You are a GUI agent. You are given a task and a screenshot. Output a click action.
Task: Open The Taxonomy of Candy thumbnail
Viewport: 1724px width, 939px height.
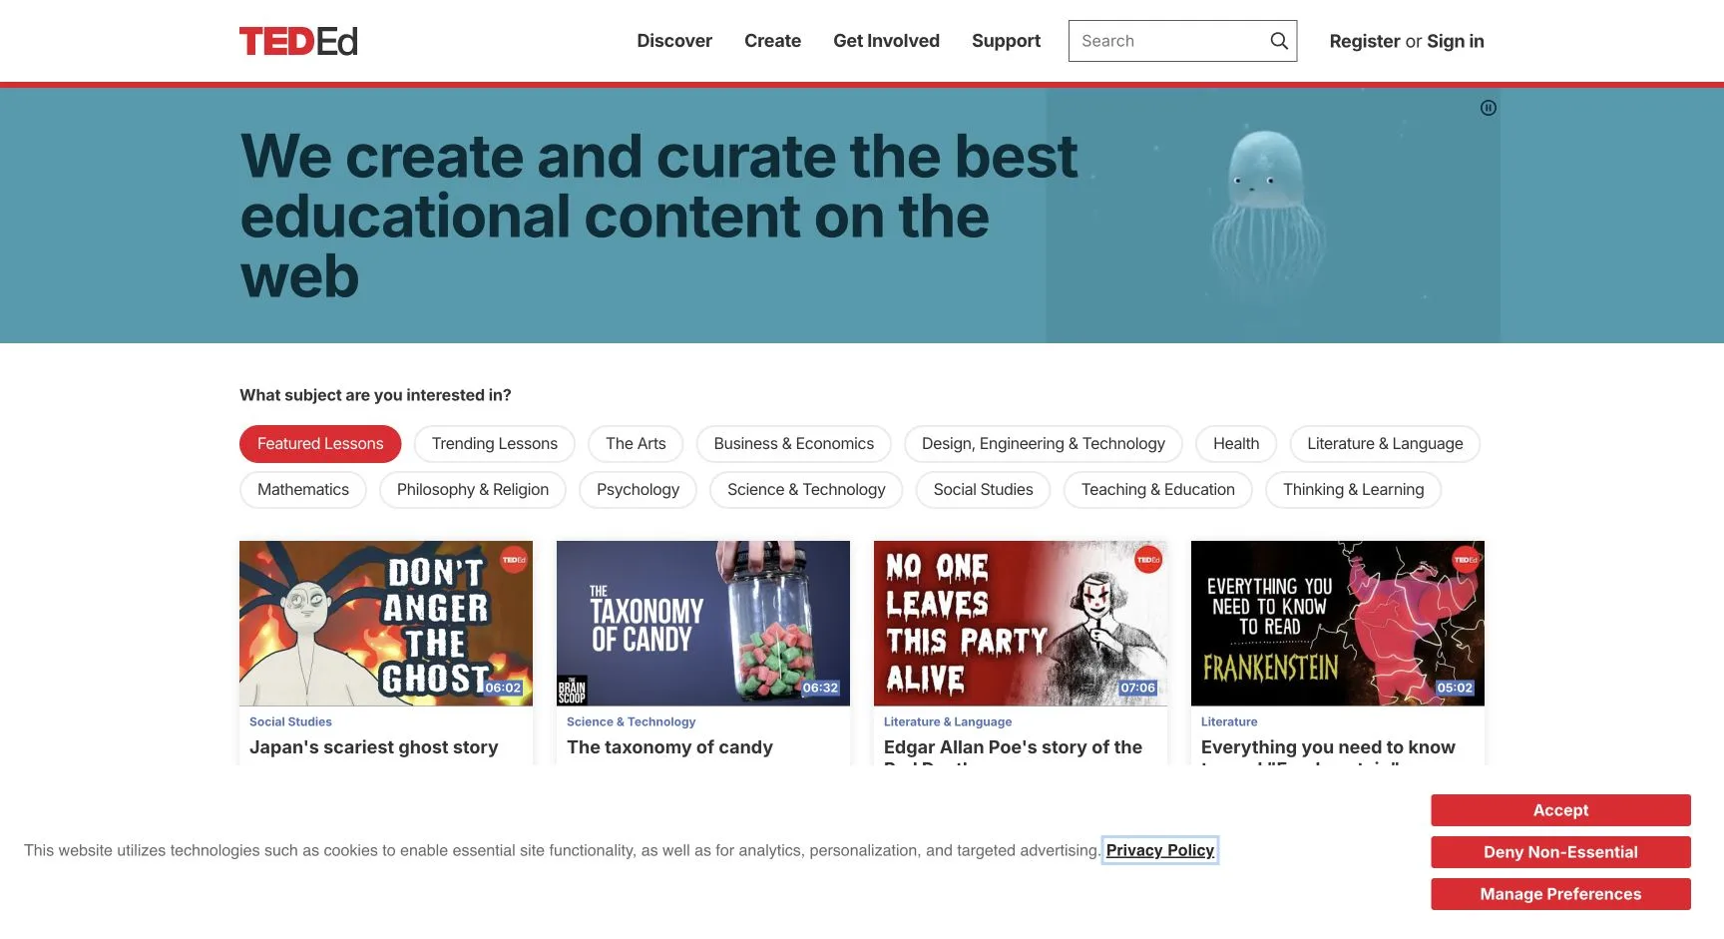coord(703,624)
